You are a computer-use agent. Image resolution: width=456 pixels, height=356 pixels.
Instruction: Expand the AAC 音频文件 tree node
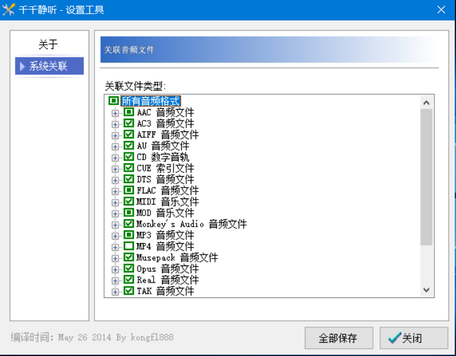pyautogui.click(x=115, y=113)
